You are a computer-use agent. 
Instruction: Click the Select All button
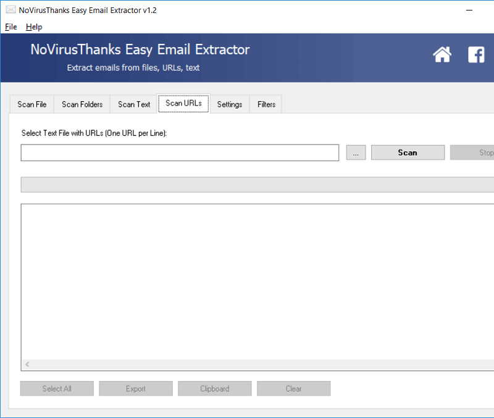57,389
